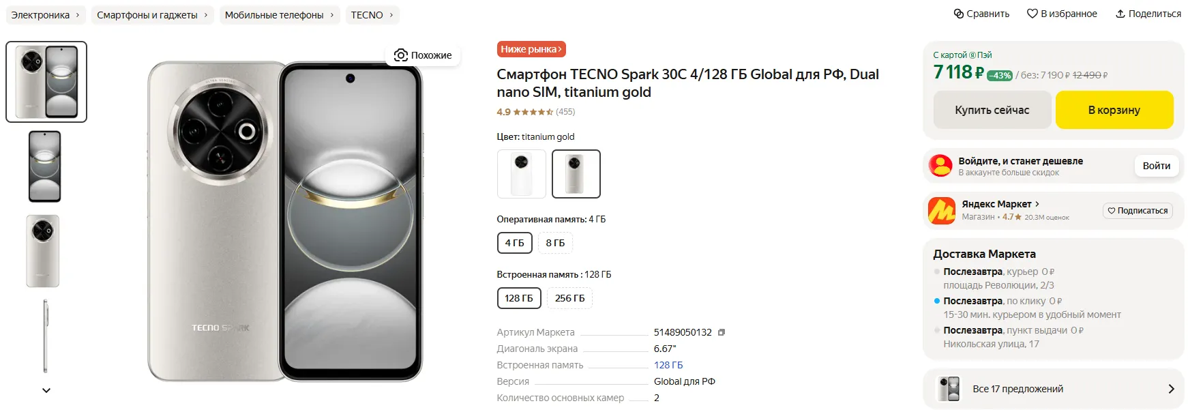Click the star rating 4.9
This screenshot has width=1188, height=410.
click(533, 112)
